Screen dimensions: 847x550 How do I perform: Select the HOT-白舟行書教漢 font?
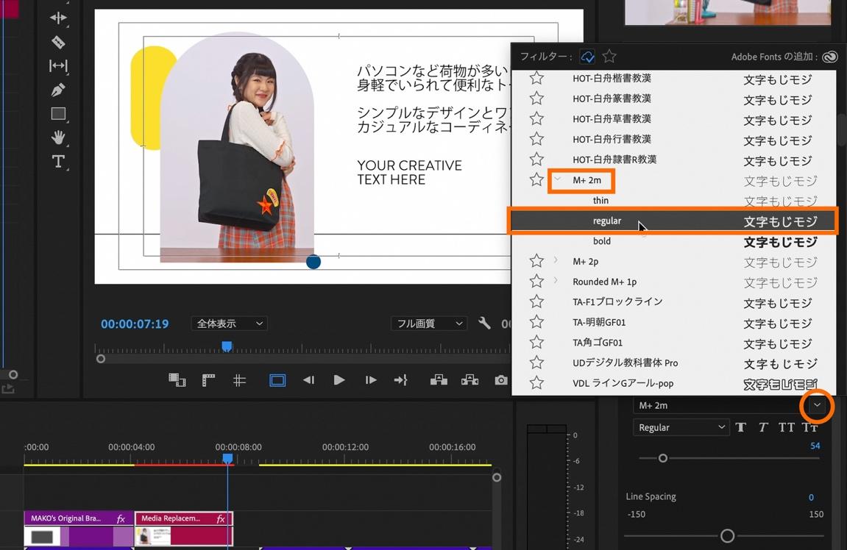point(673,139)
